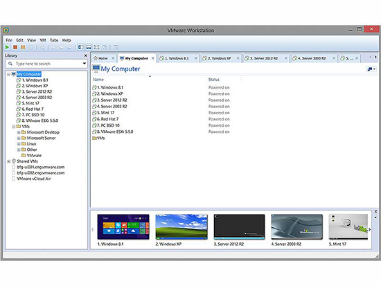
Task: Toggle the thumbnail bar toolbar icon
Action: point(89,47)
